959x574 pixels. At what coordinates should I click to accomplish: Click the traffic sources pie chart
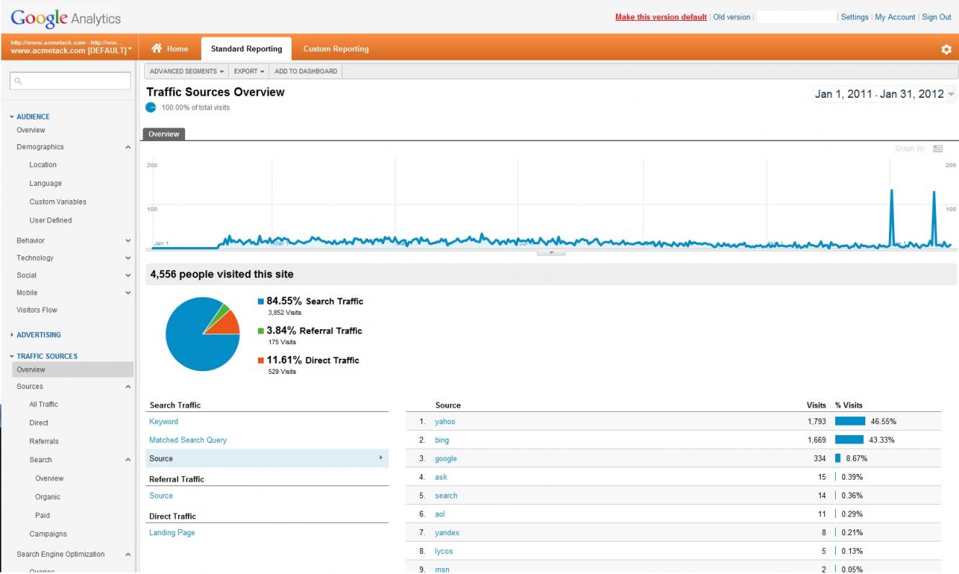(202, 334)
